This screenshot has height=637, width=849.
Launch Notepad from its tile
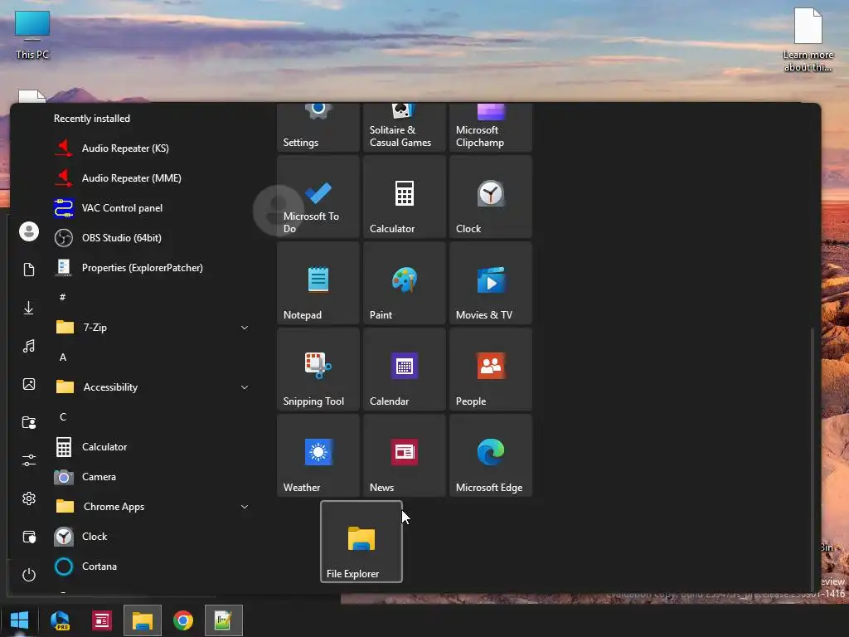pos(318,283)
